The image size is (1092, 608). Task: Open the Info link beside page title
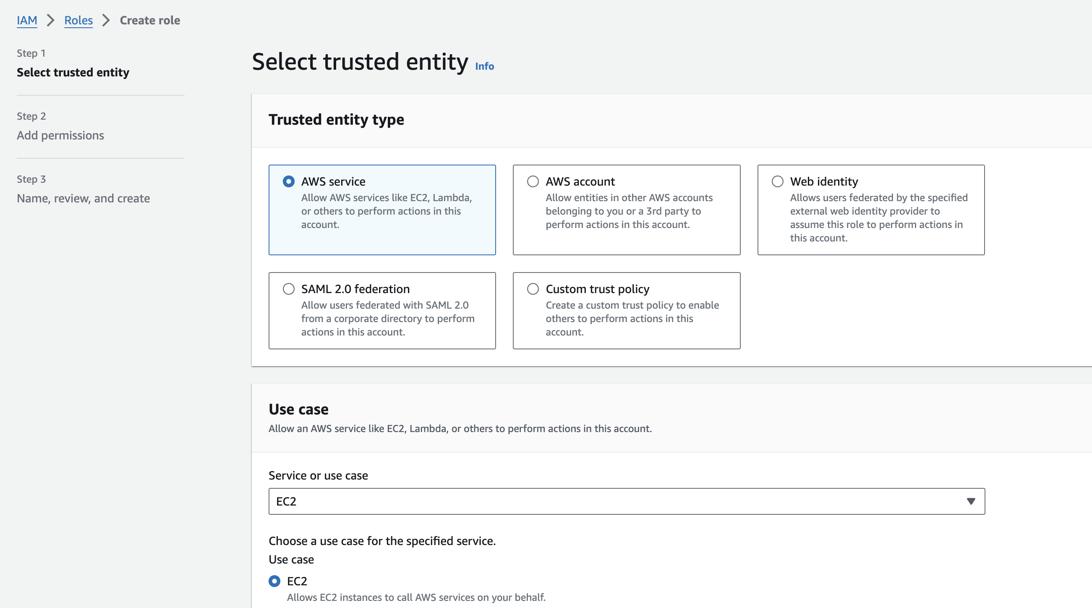point(484,66)
